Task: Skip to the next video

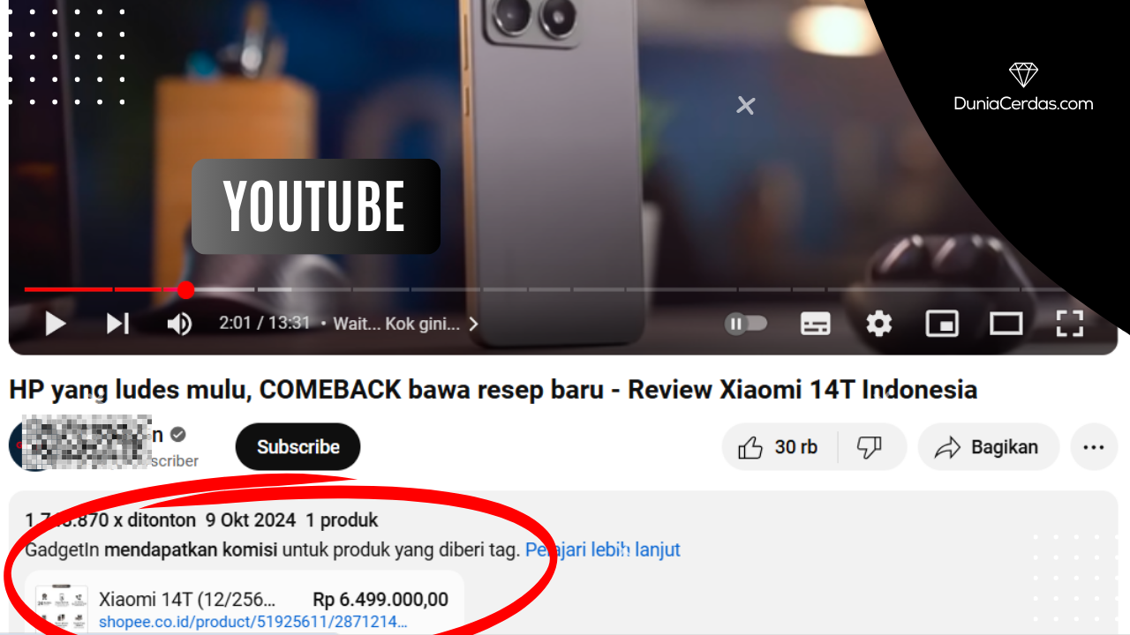Action: point(117,324)
